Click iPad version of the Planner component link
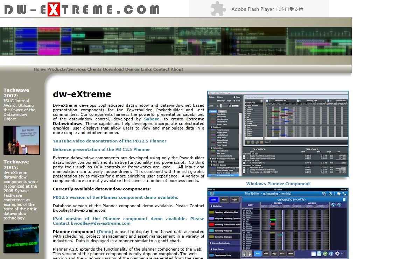This screenshot has height=259, width=420. [x=128, y=221]
